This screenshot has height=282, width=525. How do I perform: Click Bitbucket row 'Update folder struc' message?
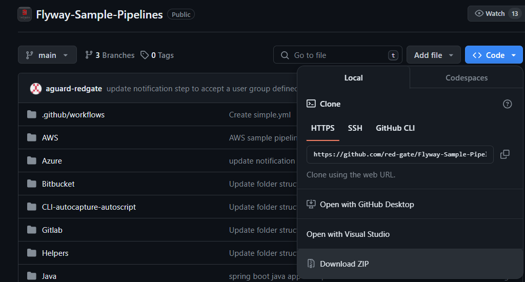pyautogui.click(x=263, y=184)
